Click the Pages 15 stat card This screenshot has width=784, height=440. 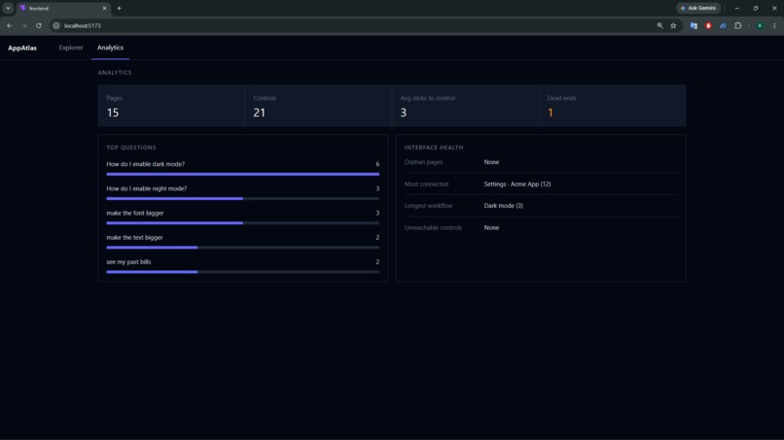click(171, 105)
